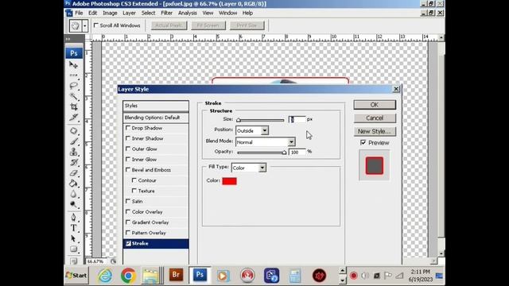Open the File menu
Viewport: 509px width, 286px height.
click(79, 13)
